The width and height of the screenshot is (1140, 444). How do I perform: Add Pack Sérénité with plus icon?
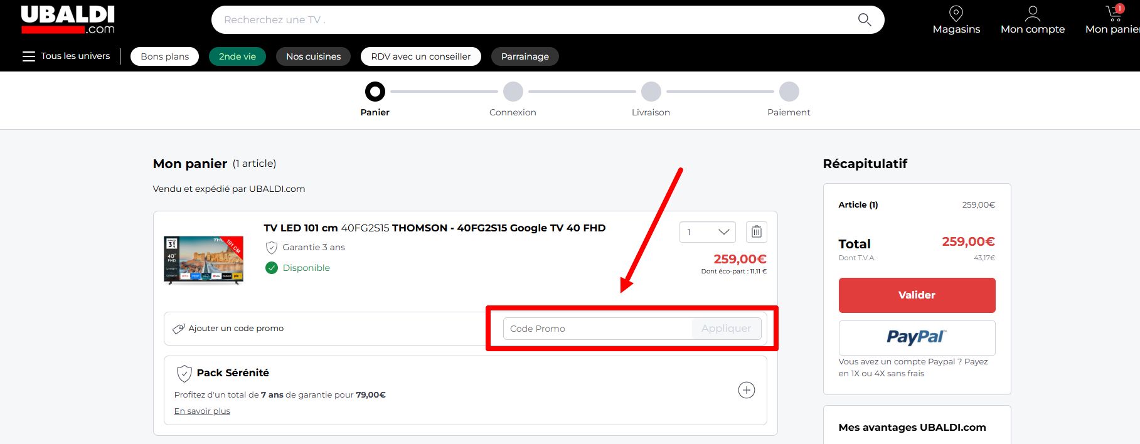click(x=747, y=390)
